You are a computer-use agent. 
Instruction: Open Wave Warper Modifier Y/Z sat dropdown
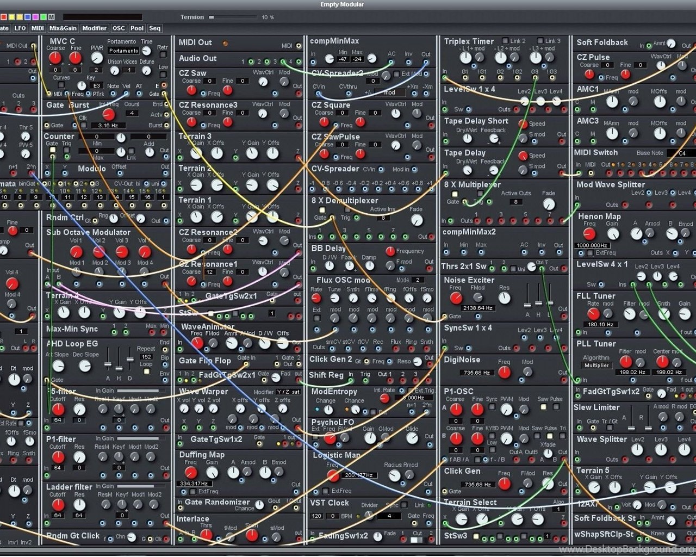289,392
